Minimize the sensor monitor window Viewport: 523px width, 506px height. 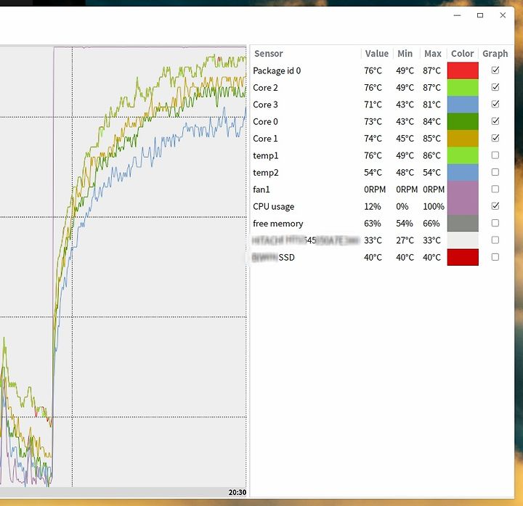(458, 15)
